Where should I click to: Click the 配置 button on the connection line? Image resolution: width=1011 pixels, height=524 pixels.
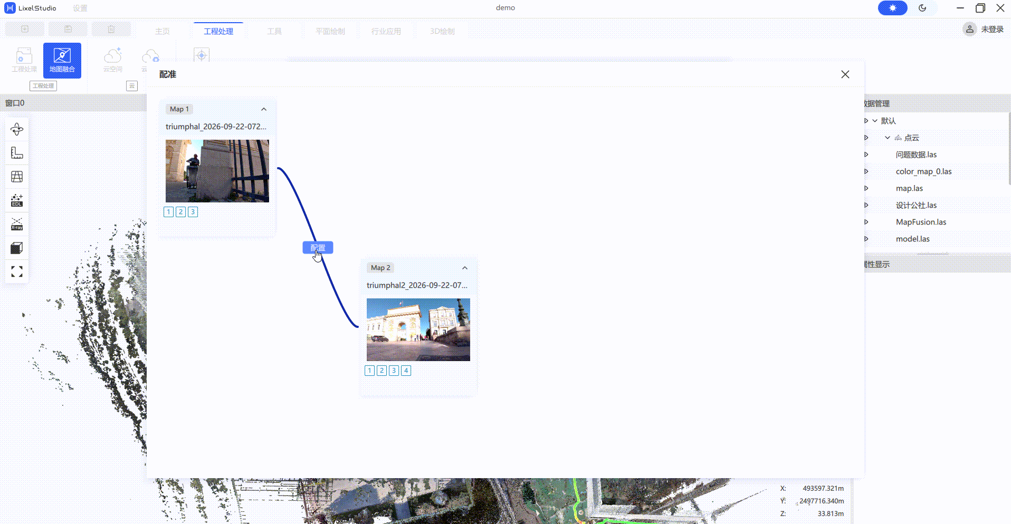318,248
